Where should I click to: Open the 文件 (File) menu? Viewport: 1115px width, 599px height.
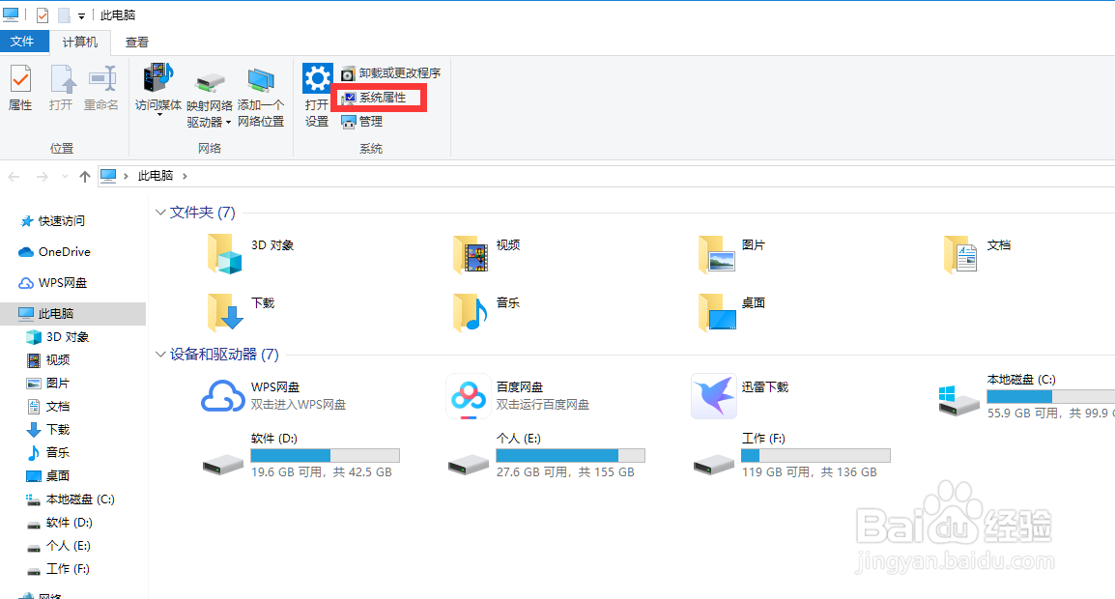pyautogui.click(x=25, y=42)
